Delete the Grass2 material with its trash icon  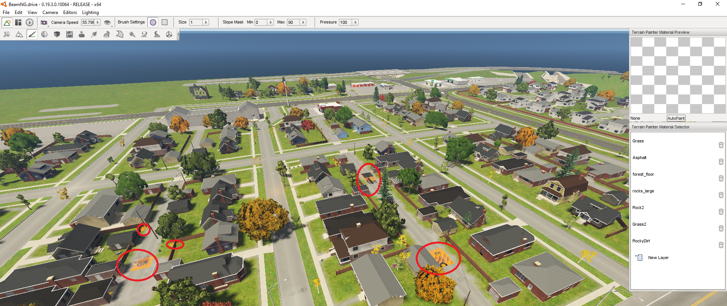click(x=721, y=228)
